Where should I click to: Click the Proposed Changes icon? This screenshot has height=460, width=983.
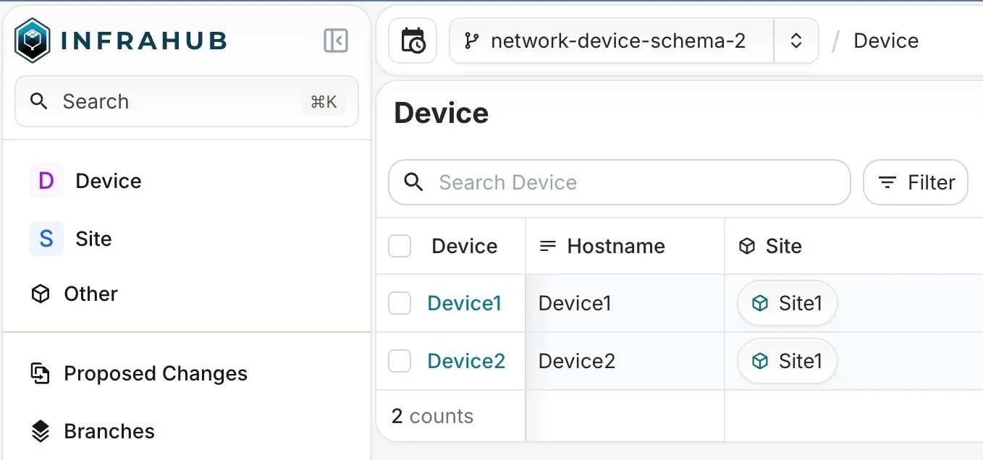41,373
